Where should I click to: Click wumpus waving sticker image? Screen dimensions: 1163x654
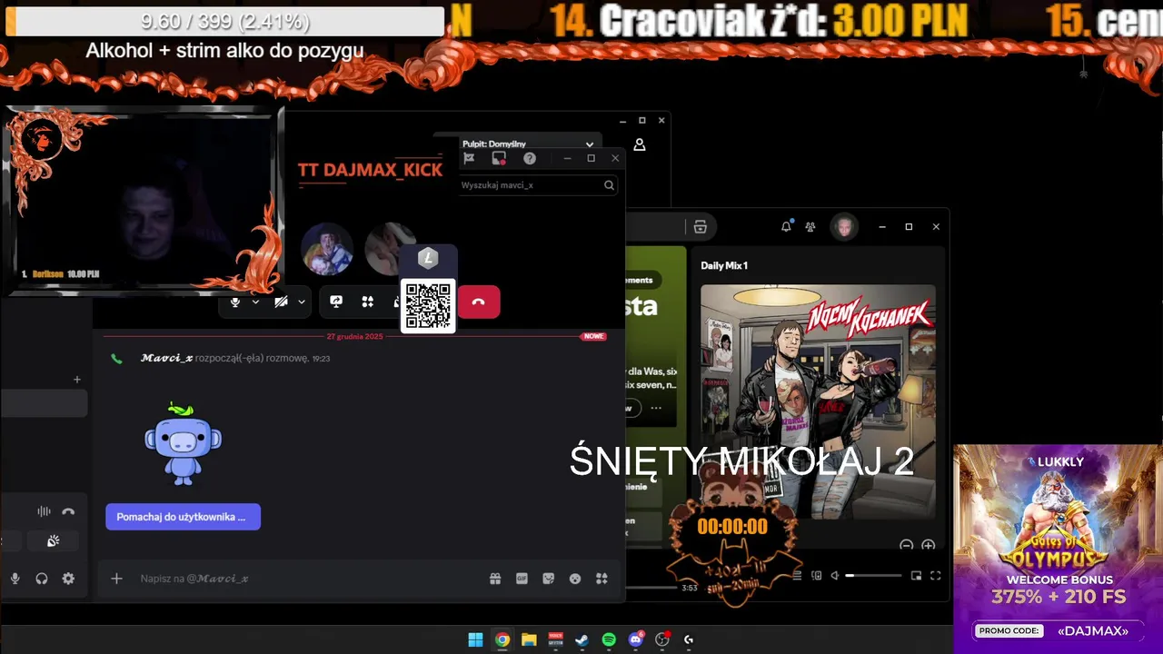tap(183, 444)
